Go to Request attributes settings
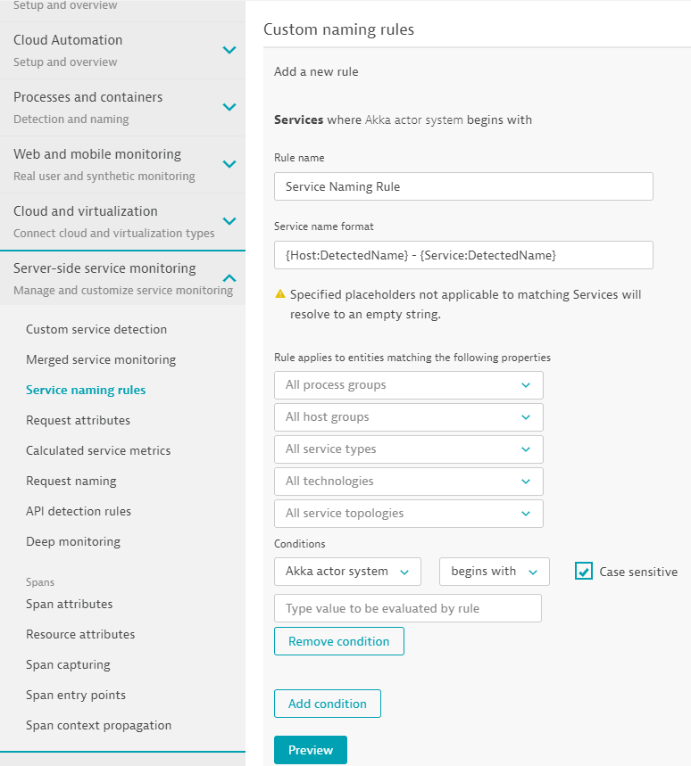 (x=78, y=420)
